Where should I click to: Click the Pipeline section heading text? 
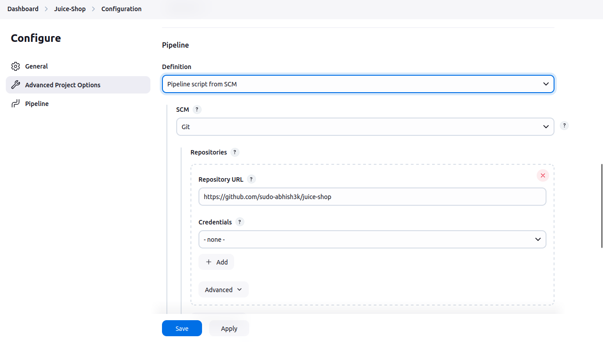175,45
